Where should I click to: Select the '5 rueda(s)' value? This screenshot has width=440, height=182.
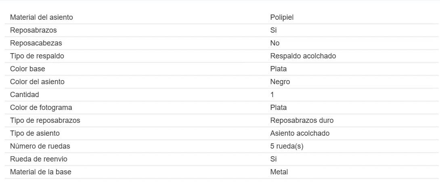pyautogui.click(x=287, y=146)
